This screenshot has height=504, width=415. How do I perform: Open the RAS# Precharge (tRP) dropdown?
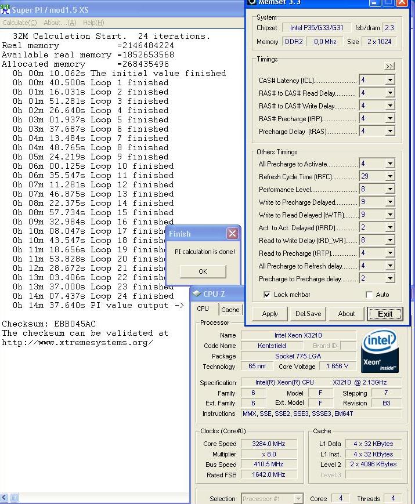pyautogui.click(x=390, y=118)
